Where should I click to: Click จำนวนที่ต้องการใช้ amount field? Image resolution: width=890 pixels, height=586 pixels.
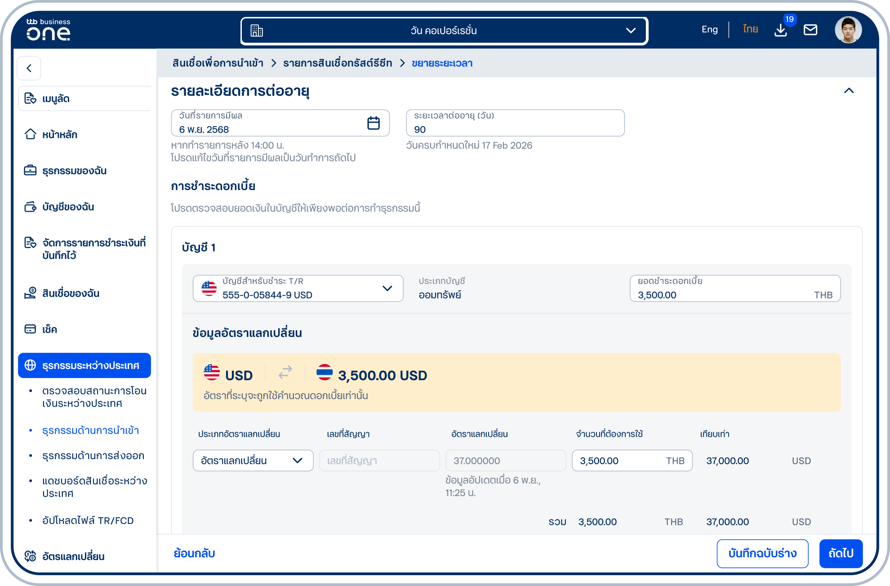click(632, 461)
